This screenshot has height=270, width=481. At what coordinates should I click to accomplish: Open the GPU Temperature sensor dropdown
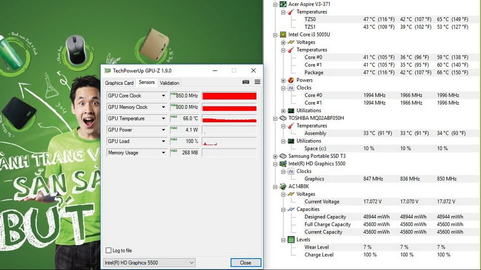point(163,118)
